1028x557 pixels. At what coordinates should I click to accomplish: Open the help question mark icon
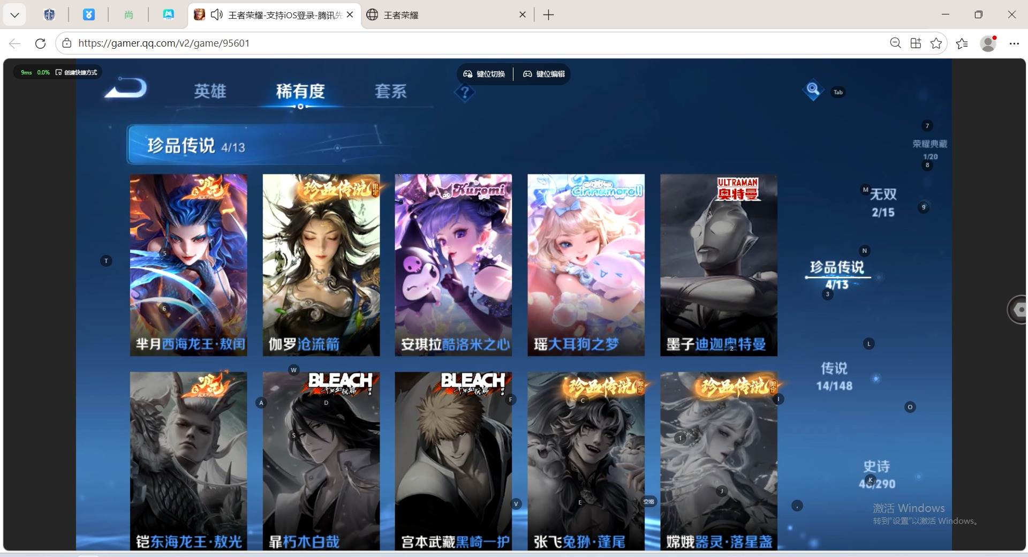click(x=465, y=93)
